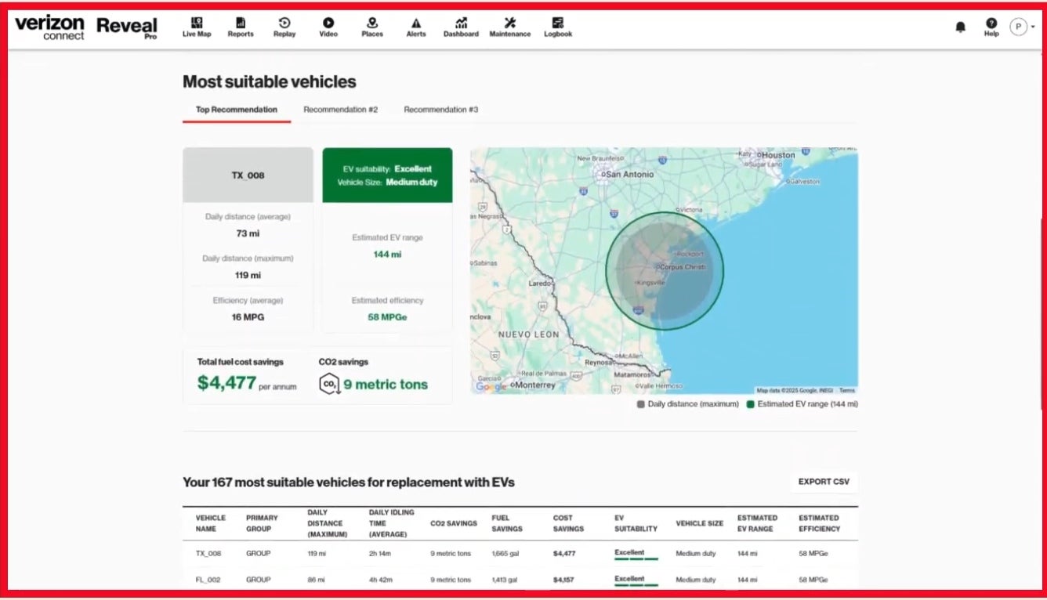Switch to Recommendation #2 tab

point(341,110)
